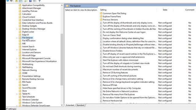This screenshot has width=196, height=110.
Task: Click the policy icon beside Remove DFS tab
Action: tap(101, 85)
